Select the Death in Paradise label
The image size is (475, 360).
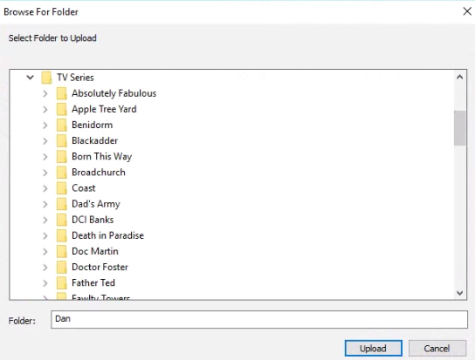click(107, 235)
